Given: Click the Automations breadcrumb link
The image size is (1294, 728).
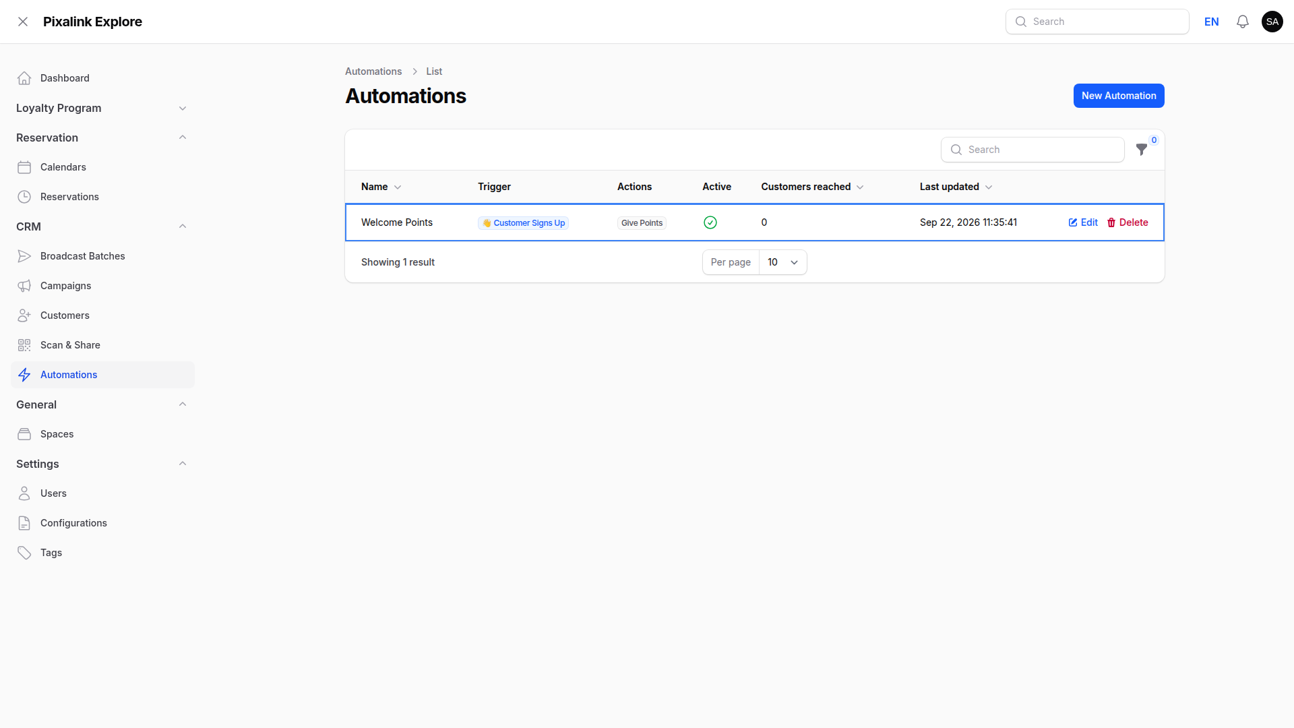Looking at the screenshot, I should 373,71.
